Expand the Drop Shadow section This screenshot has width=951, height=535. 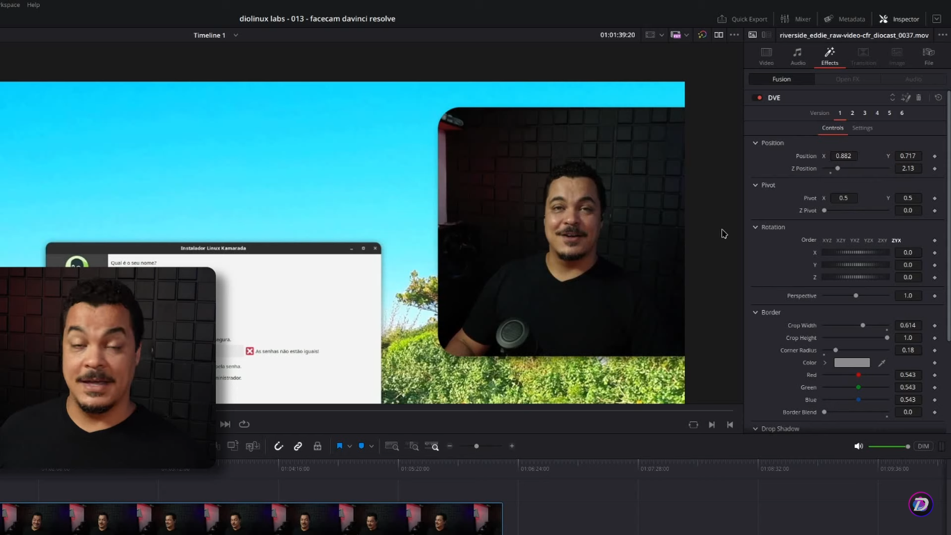755,429
